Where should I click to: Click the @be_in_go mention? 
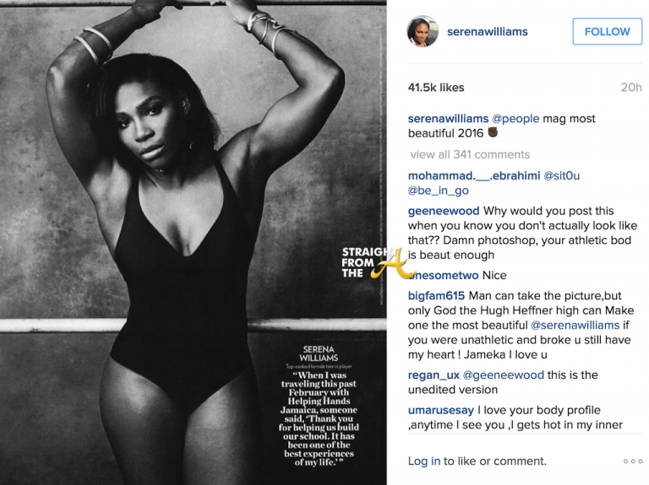(439, 191)
